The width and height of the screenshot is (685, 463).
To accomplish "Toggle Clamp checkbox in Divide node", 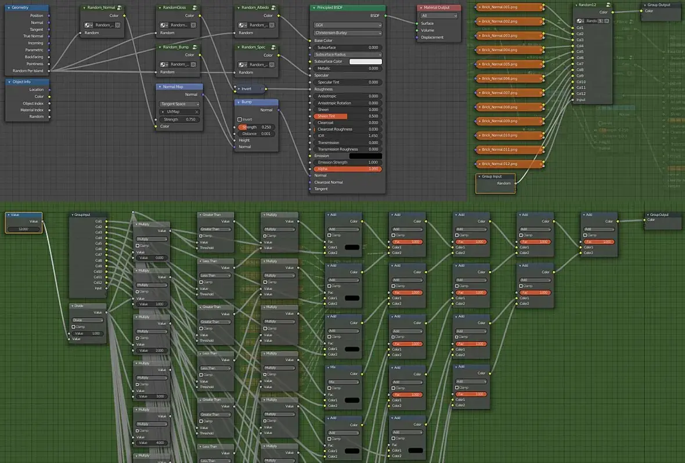I will [x=73, y=327].
